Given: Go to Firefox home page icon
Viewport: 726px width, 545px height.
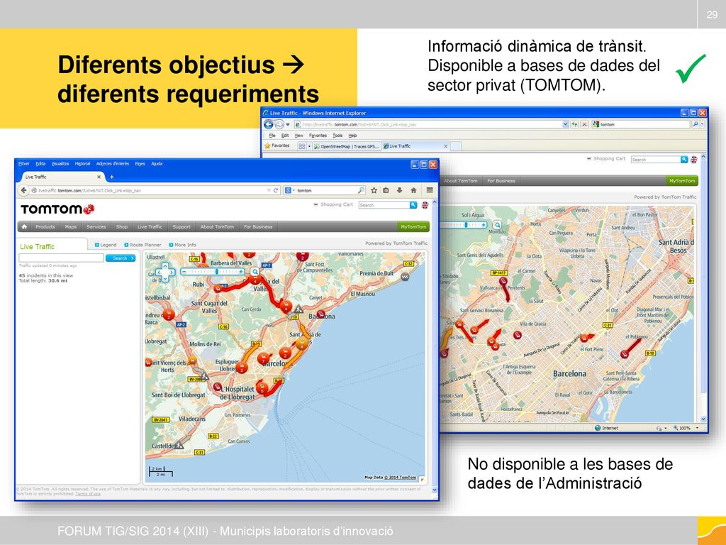Looking at the screenshot, I should [x=413, y=190].
